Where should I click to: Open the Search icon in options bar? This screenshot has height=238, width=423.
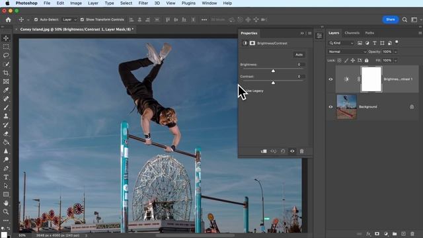point(404,20)
